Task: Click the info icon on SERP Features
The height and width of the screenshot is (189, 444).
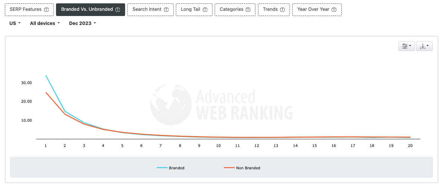Action: click(46, 10)
